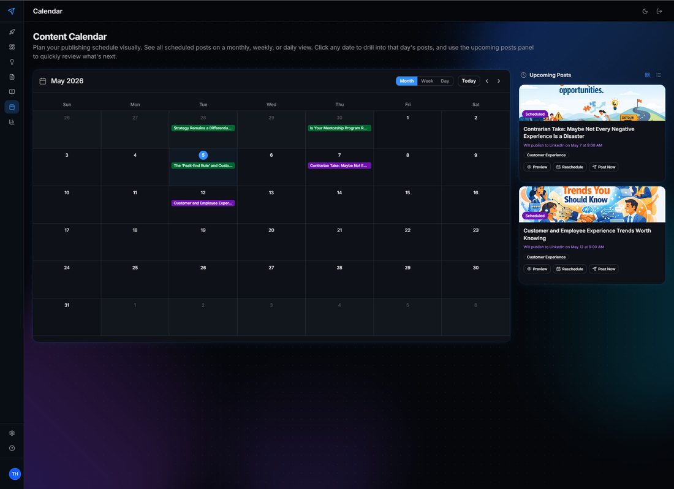Screen dimensions: 674x489
Task: Click the Today button
Action: (469, 81)
